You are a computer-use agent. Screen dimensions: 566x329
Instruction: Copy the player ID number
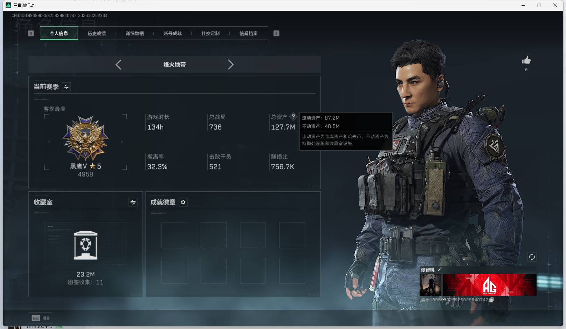coord(491,300)
